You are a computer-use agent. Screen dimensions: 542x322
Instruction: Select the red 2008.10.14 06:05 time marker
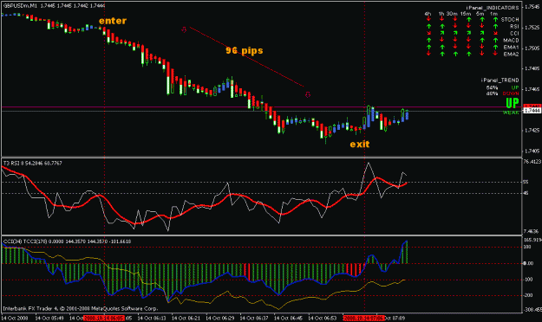(104, 318)
